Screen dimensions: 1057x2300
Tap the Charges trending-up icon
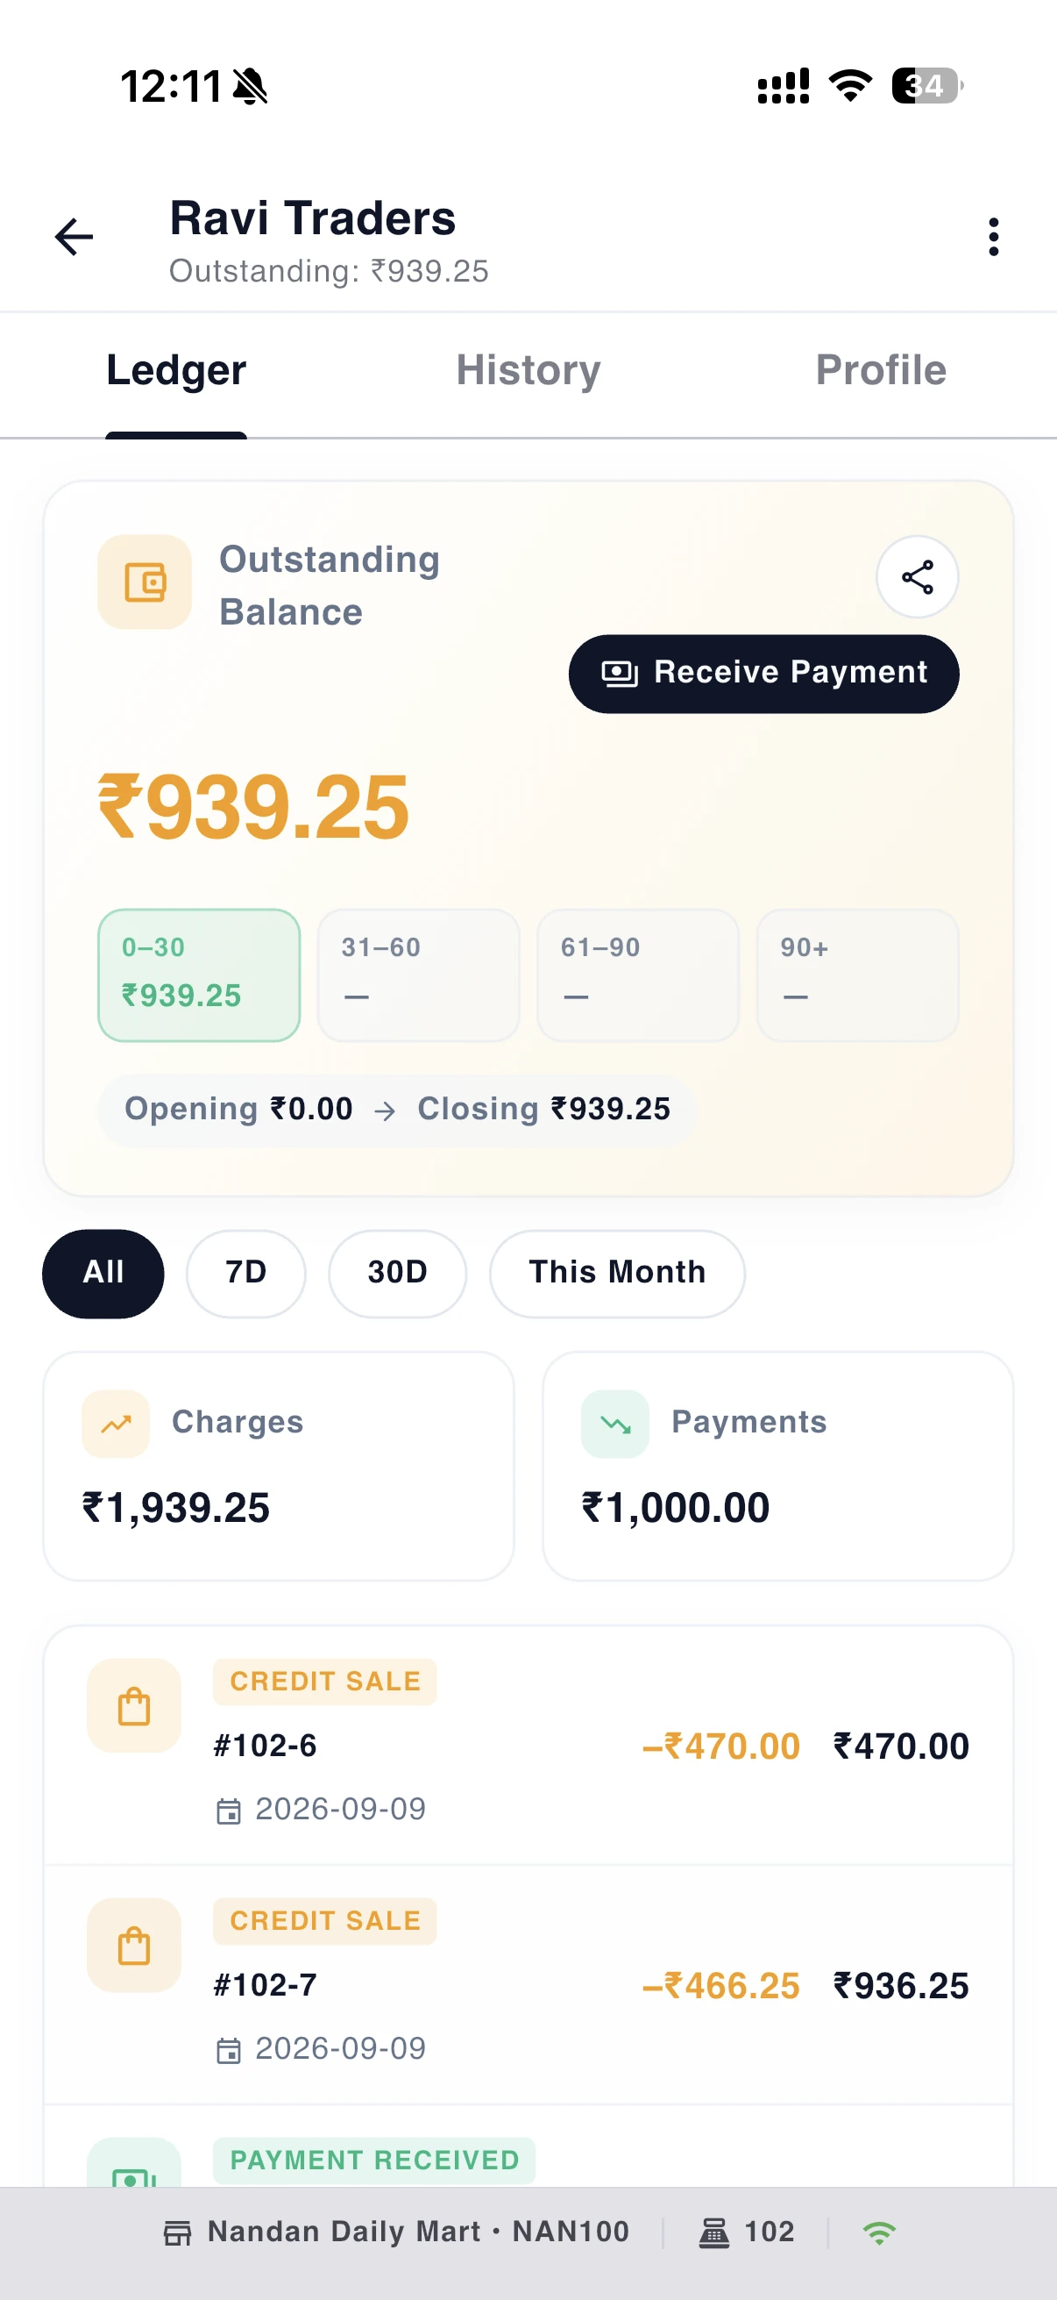tap(116, 1424)
